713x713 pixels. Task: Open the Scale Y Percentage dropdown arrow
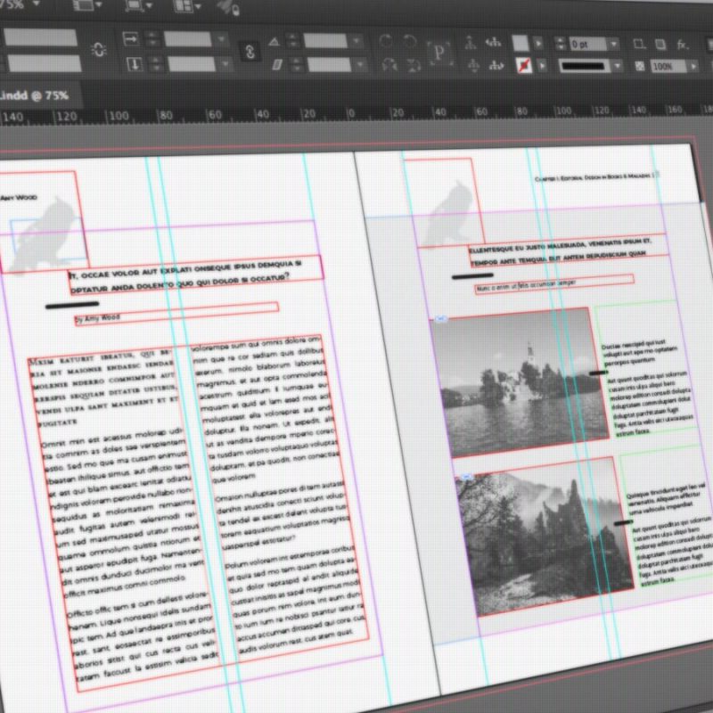[225, 64]
